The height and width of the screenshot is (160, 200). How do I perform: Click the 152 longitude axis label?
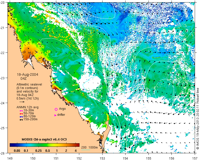click(79, 158)
